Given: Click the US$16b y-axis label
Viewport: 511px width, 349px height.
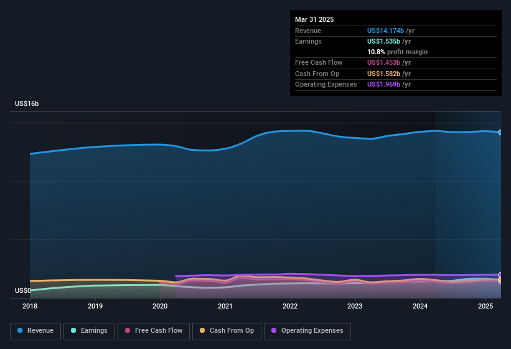Looking at the screenshot, I should tap(27, 103).
